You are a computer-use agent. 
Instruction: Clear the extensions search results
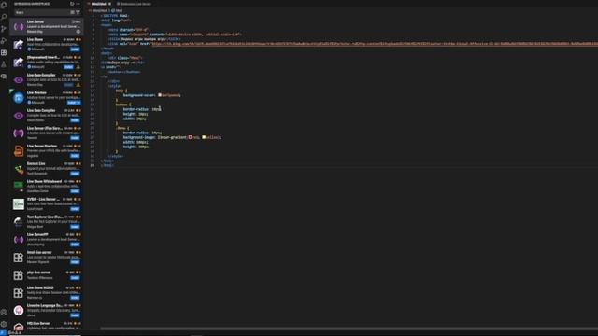click(72, 12)
